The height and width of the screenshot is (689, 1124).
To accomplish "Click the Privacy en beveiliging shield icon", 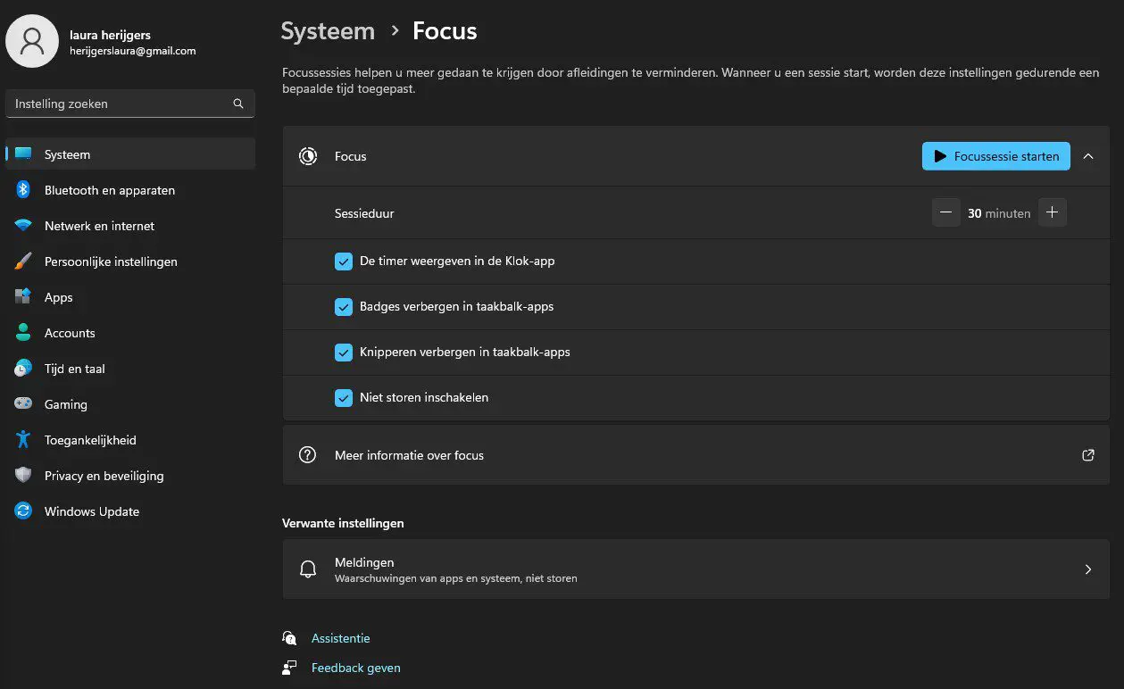I will pos(23,476).
